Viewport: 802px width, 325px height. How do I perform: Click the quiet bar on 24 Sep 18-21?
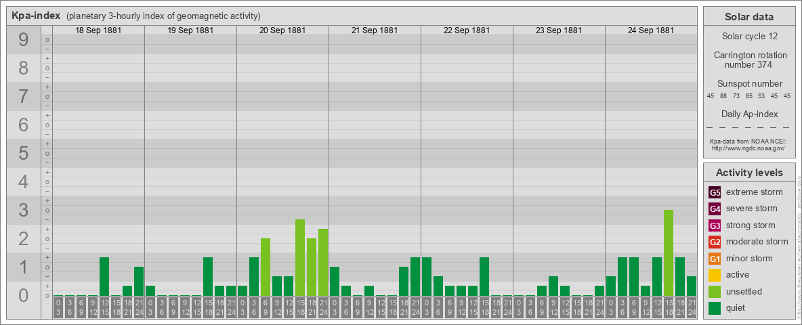(680, 276)
